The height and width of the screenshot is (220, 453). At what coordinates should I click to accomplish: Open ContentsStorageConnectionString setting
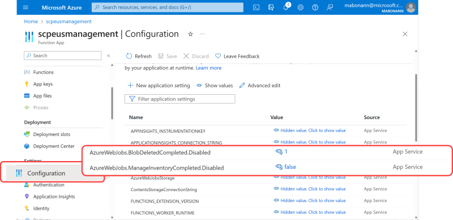pyautogui.click(x=164, y=190)
